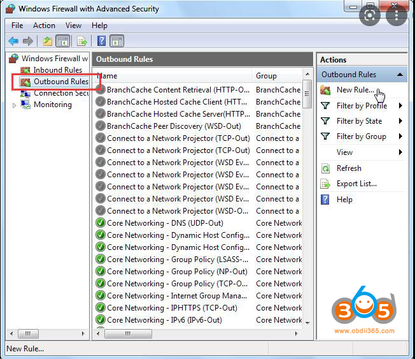
Task: Click the rules list vertical scrollbar down arrow
Action: 307,321
